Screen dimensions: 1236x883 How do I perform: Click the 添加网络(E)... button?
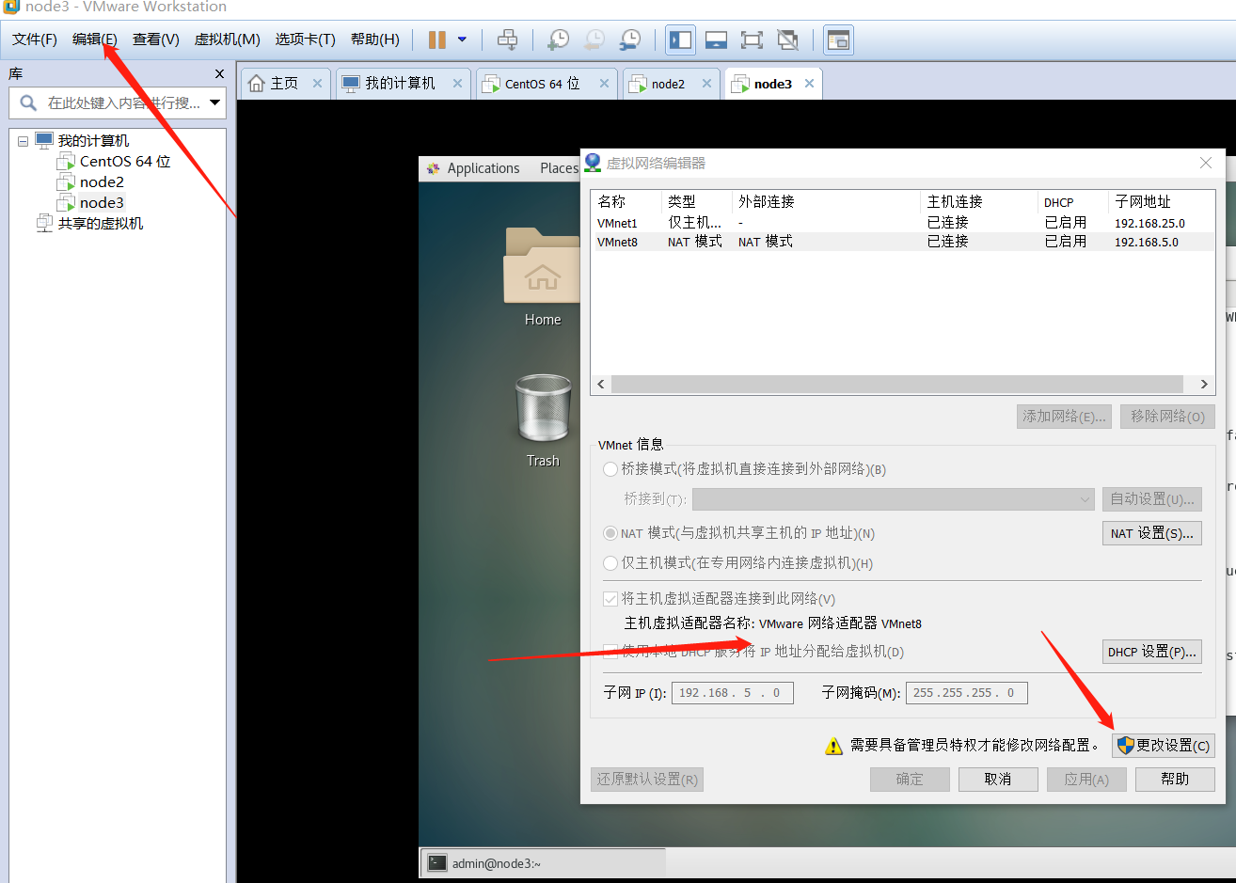(x=1064, y=417)
